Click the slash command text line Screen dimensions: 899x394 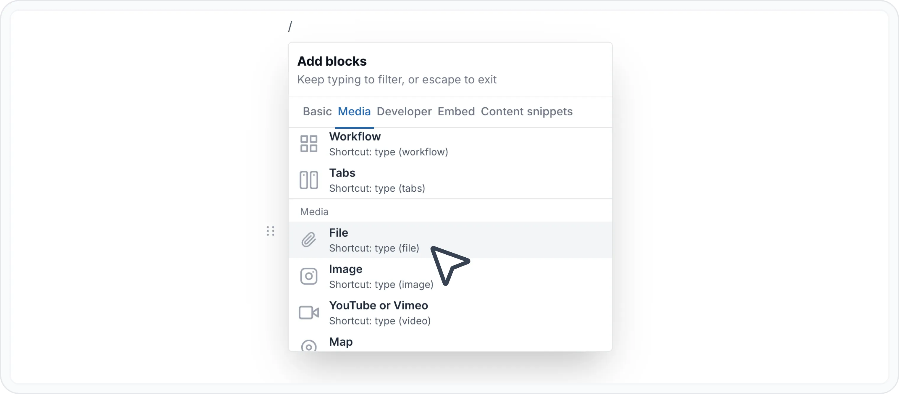tap(290, 26)
